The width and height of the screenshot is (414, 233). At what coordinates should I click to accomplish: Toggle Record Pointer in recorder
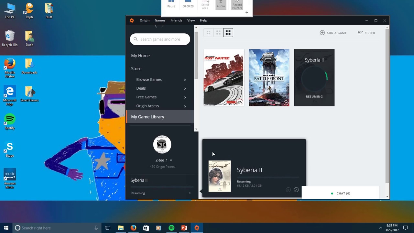(237, 5)
